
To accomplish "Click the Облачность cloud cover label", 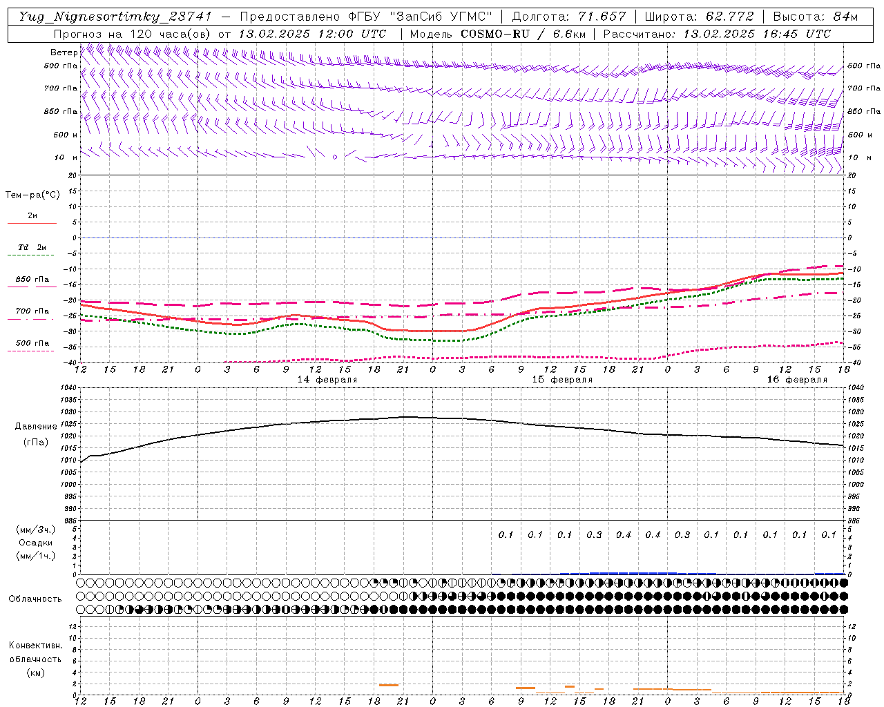I will click(x=35, y=599).
